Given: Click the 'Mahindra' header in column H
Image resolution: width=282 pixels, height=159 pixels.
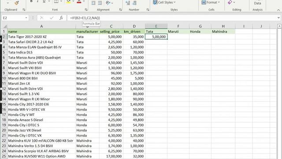Looking at the screenshot, I should (223, 31).
